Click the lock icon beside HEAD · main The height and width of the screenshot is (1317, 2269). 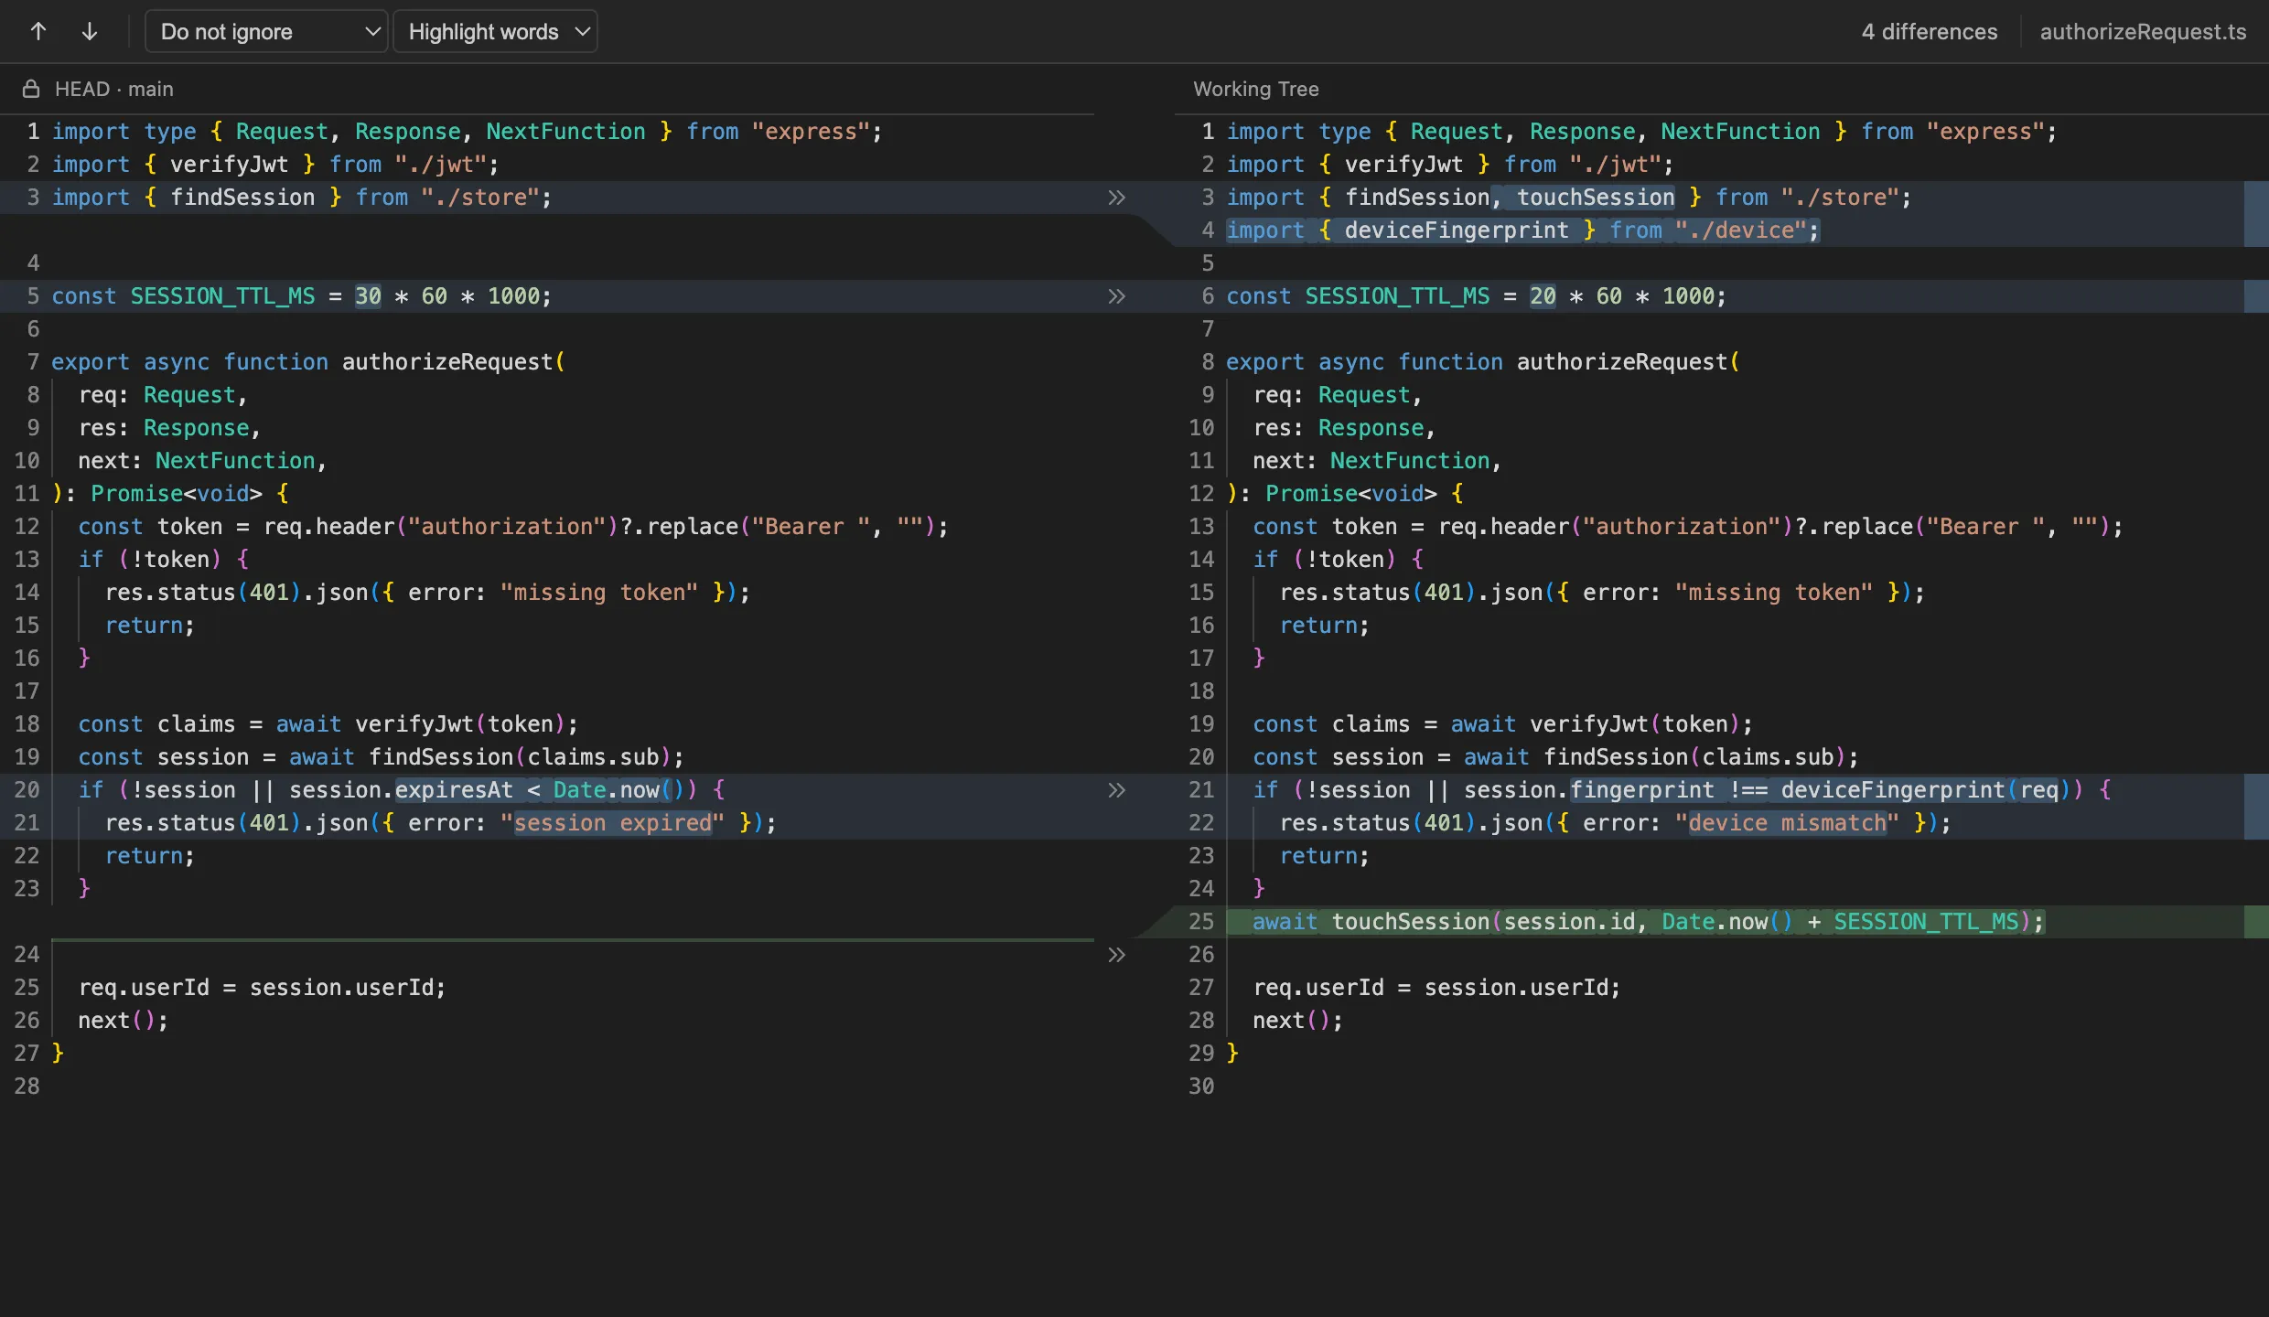click(31, 89)
